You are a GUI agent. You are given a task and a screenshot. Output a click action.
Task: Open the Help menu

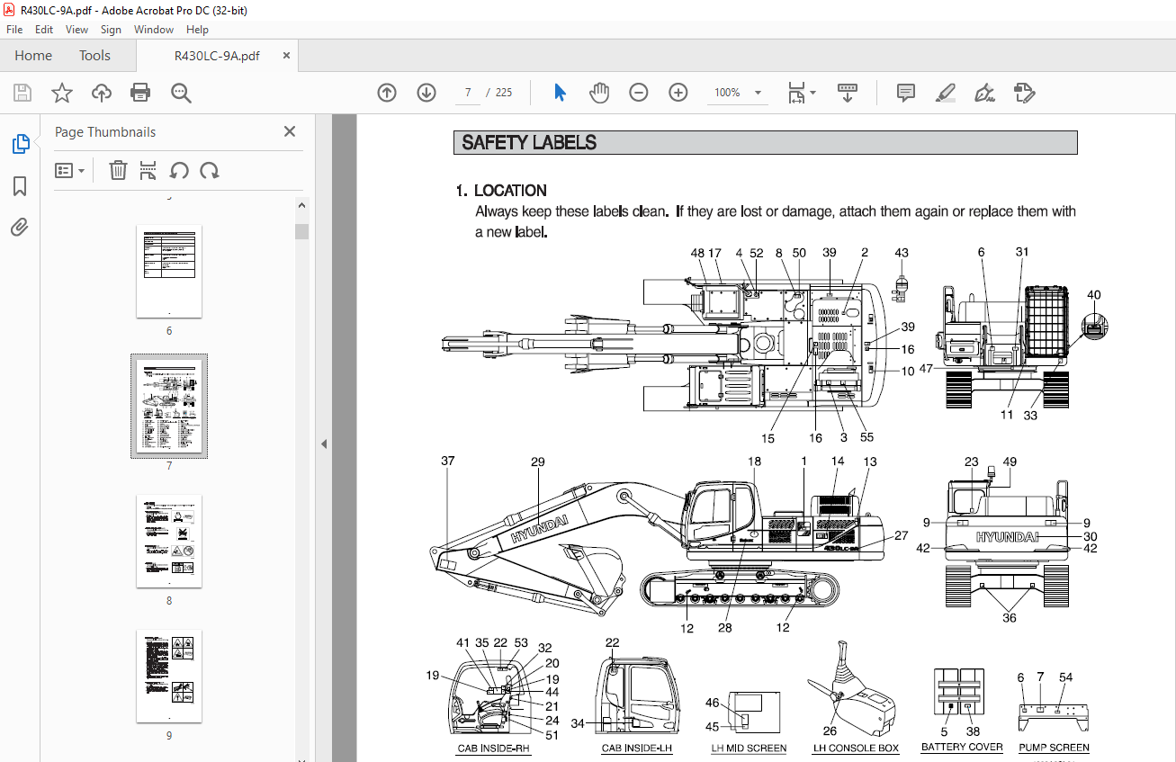pyautogui.click(x=197, y=30)
